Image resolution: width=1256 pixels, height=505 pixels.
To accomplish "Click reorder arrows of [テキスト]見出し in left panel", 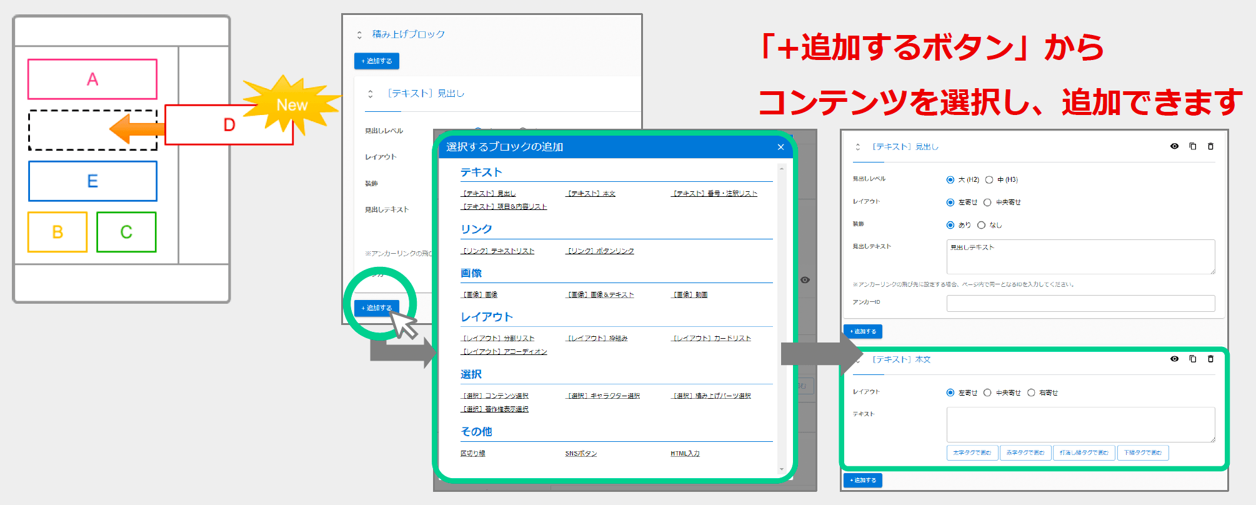I will [371, 94].
